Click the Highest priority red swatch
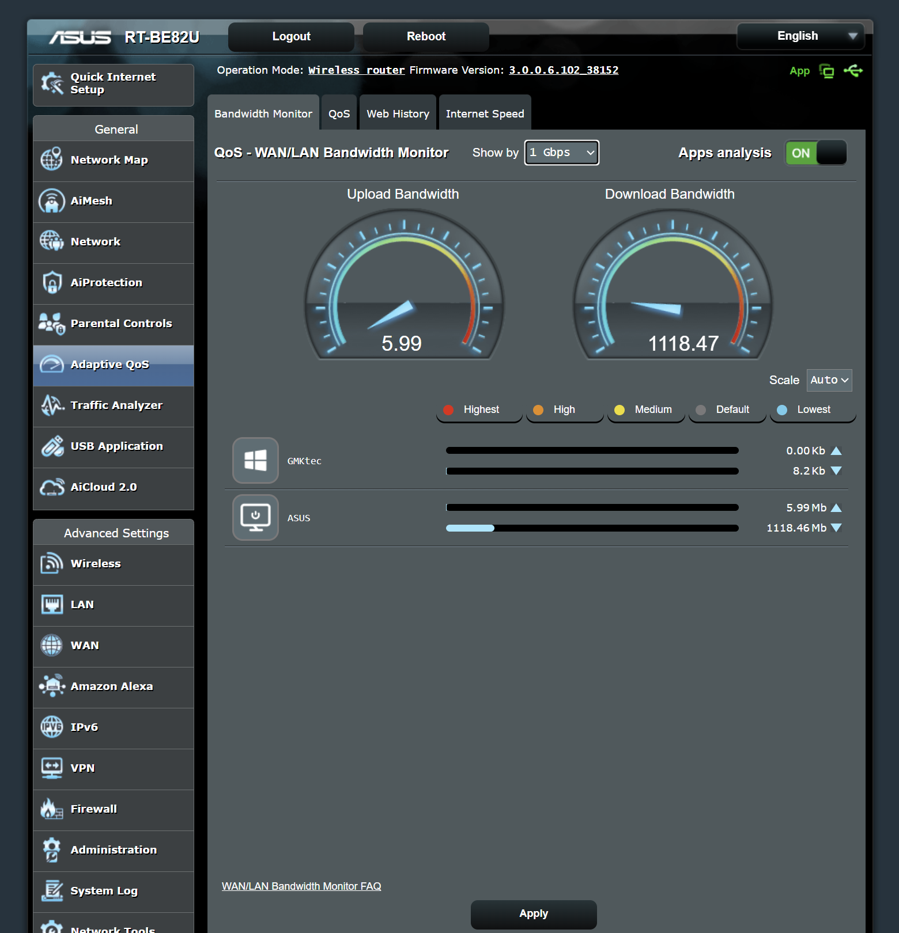Viewport: 899px width, 933px height. 448,410
